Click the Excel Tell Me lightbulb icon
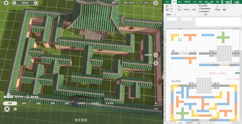 tap(222, 2)
